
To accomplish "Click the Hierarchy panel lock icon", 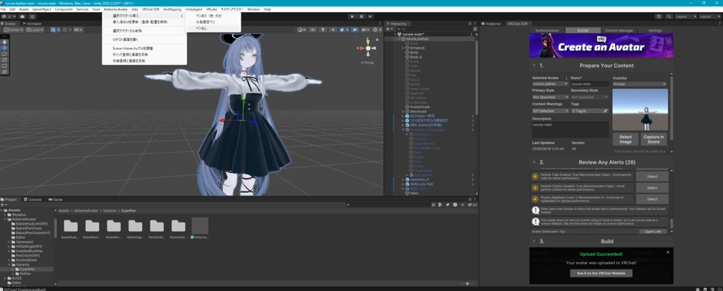I will (470, 23).
